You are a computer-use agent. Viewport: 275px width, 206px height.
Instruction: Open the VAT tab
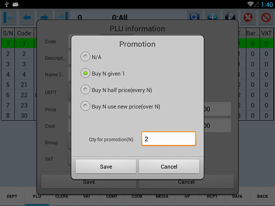click(x=87, y=196)
